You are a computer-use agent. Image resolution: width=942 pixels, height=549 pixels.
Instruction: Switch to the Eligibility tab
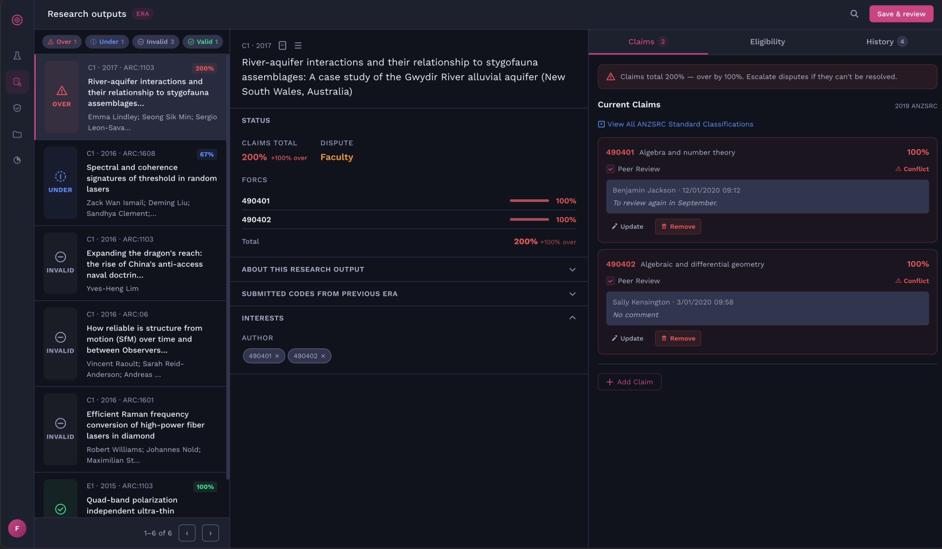pos(767,42)
